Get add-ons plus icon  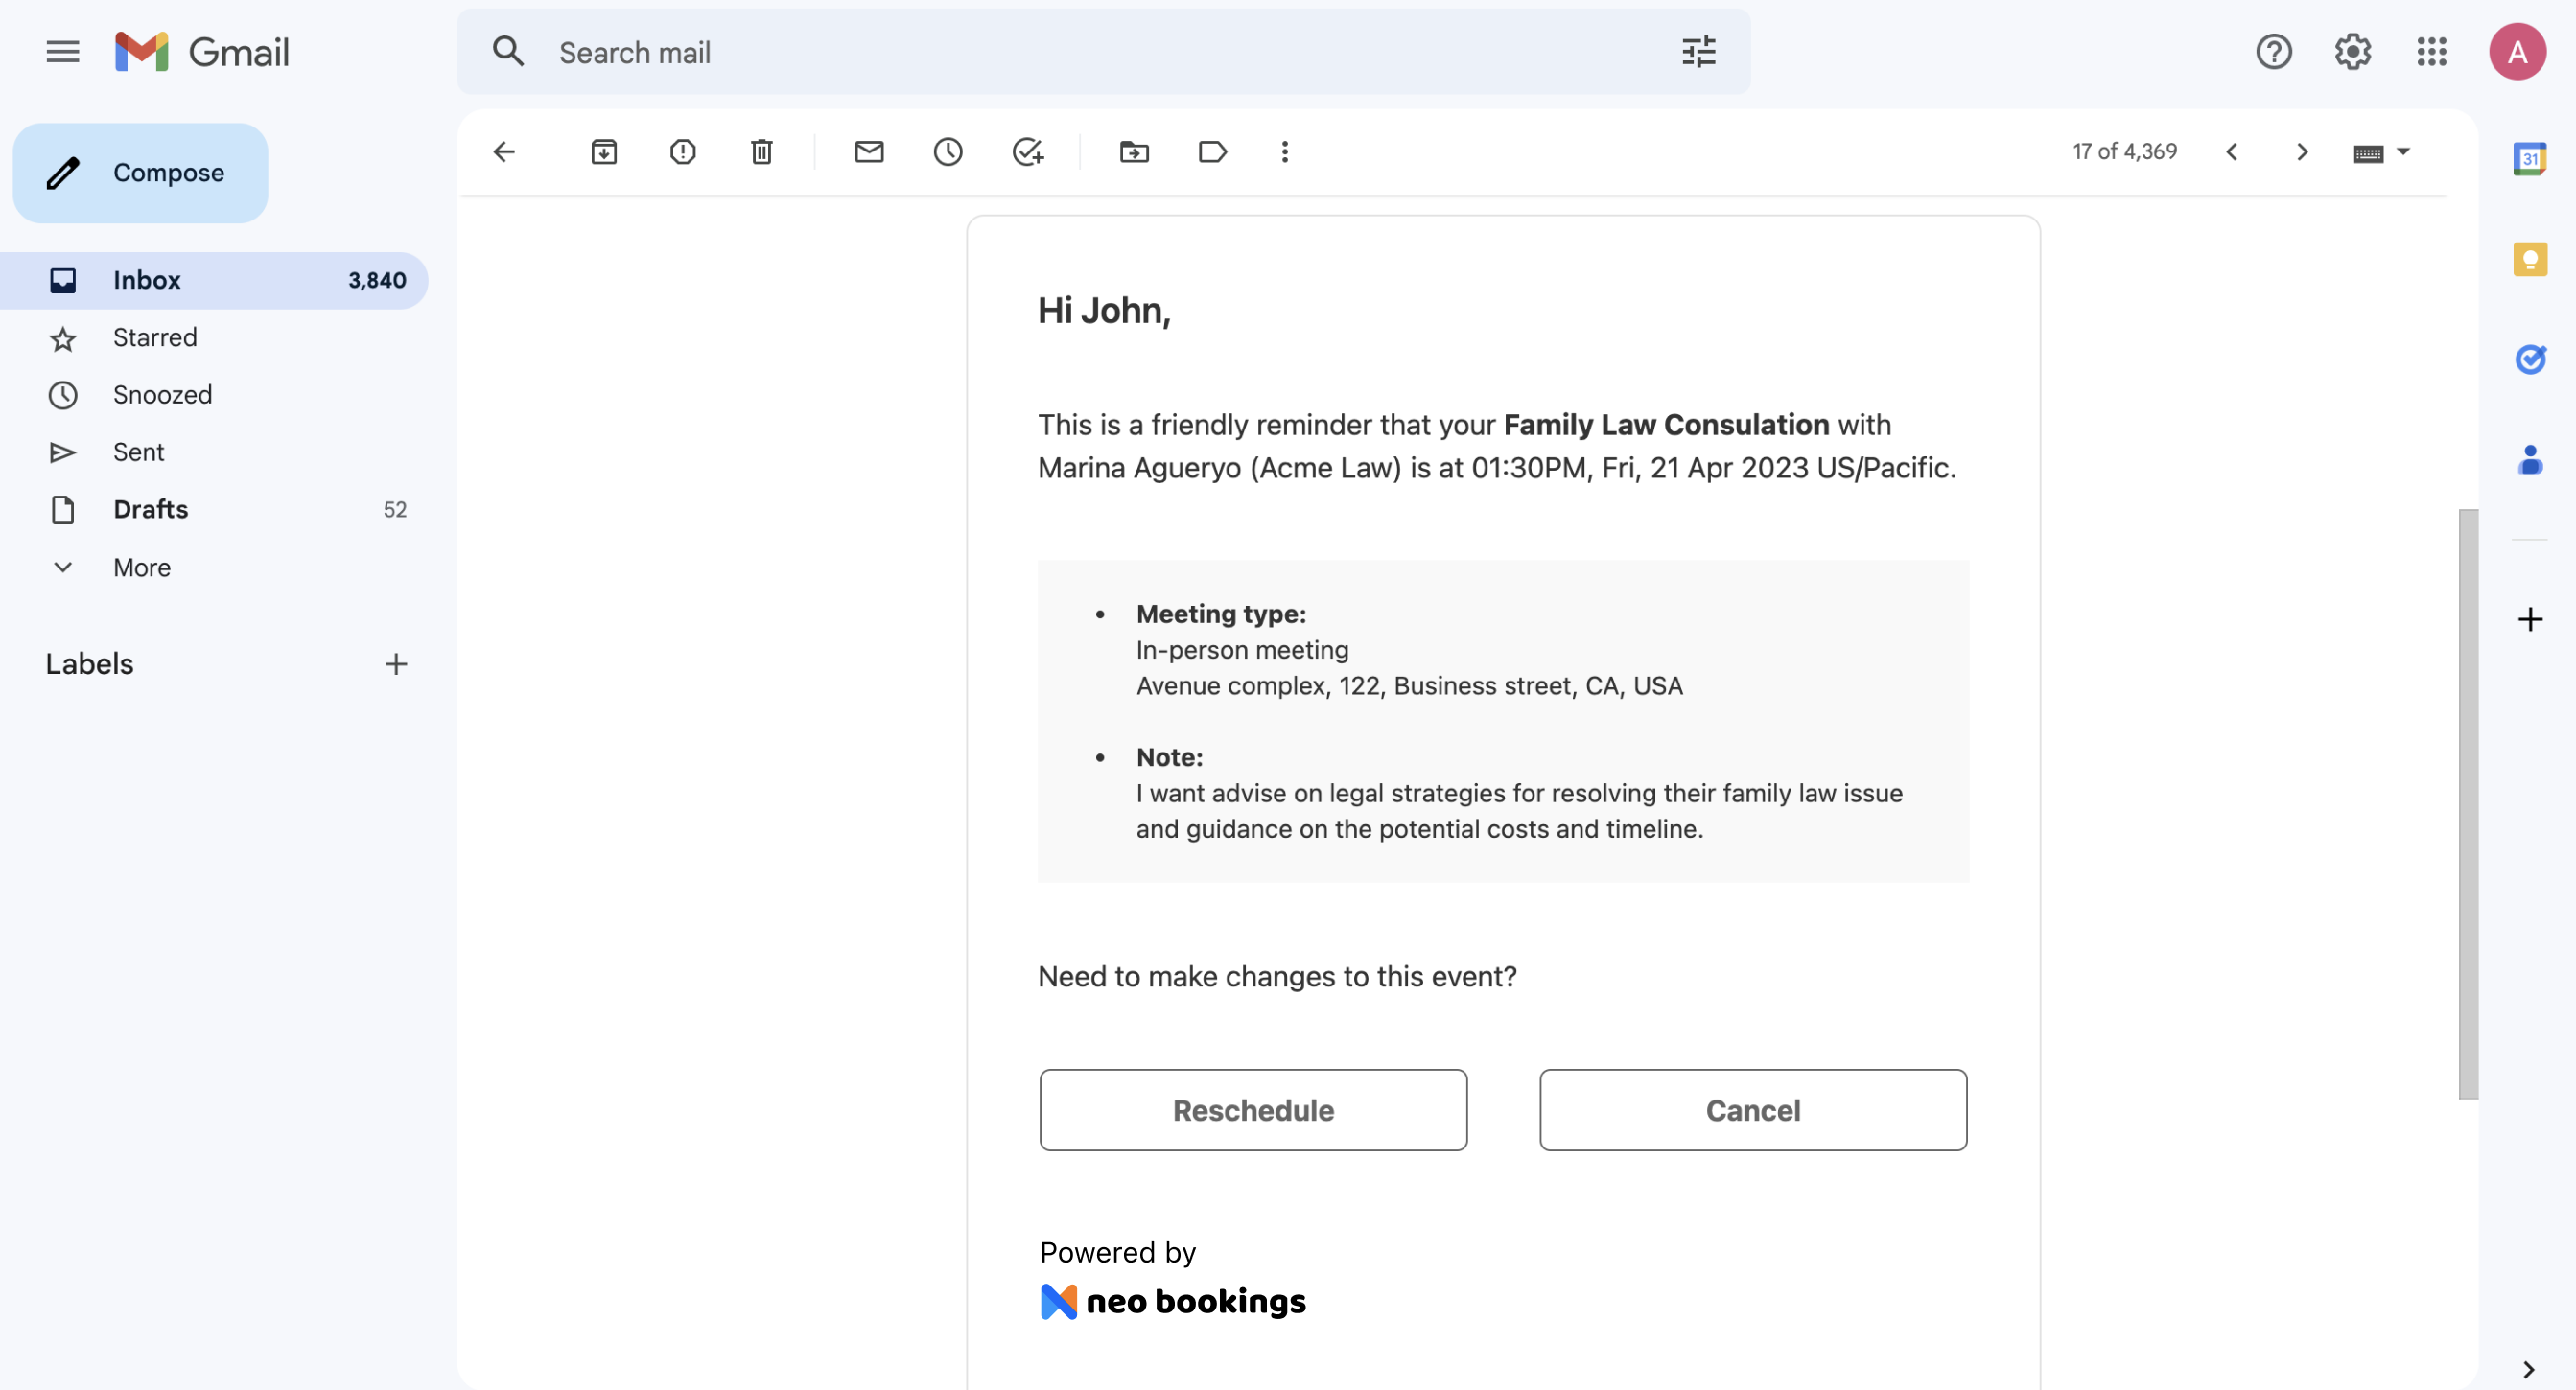tap(2529, 619)
